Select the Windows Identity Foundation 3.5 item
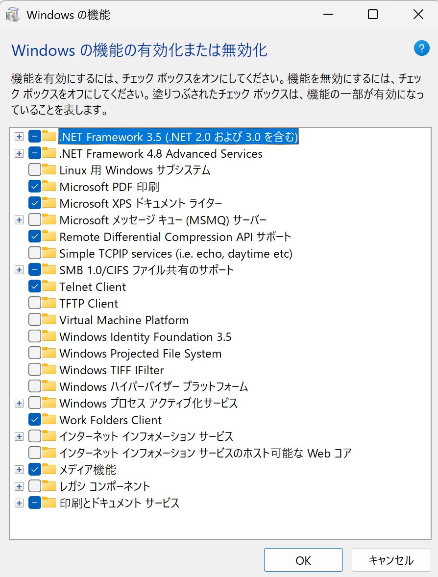438x577 pixels. (x=146, y=337)
